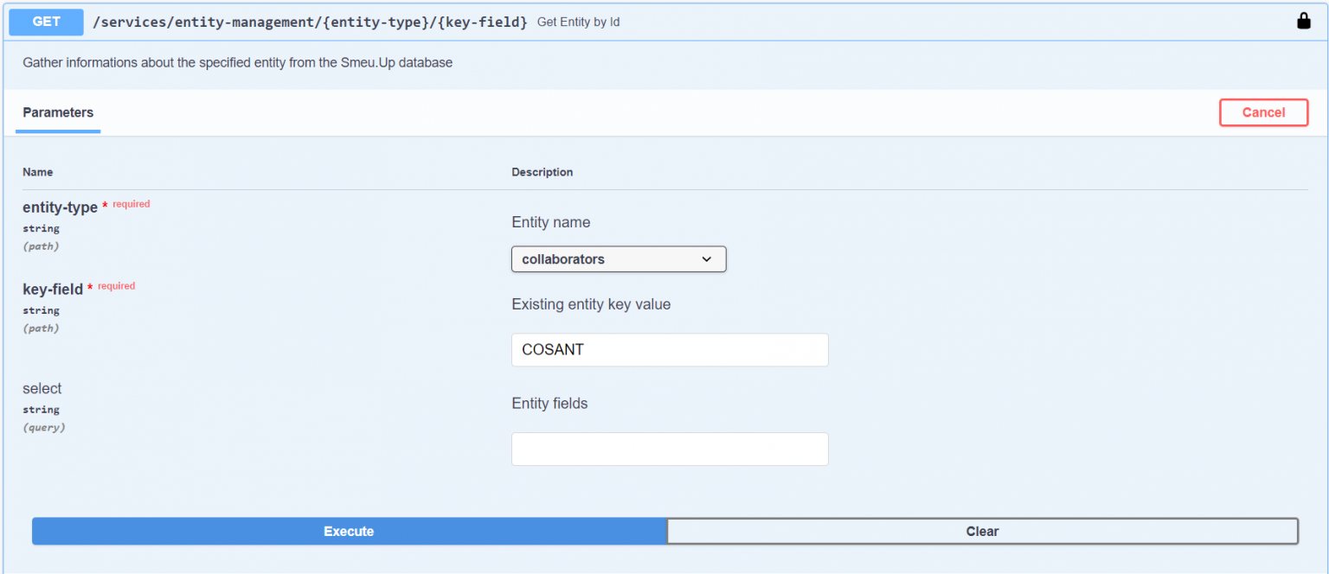This screenshot has height=574, width=1329.
Task: Click the empty Entity fields input
Action: pos(670,450)
